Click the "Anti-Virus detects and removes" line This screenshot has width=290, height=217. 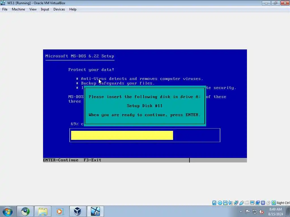coord(142,79)
